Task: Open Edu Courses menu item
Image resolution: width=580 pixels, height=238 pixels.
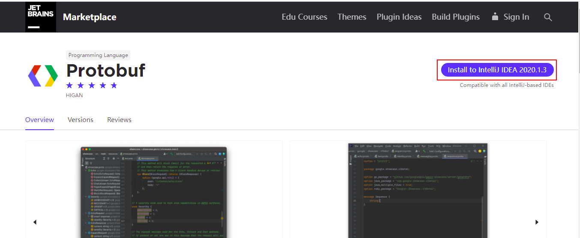Action: point(304,17)
